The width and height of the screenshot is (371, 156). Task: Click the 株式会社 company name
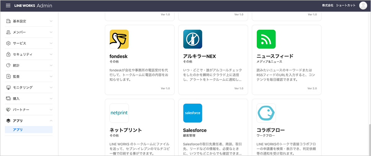(x=328, y=5)
